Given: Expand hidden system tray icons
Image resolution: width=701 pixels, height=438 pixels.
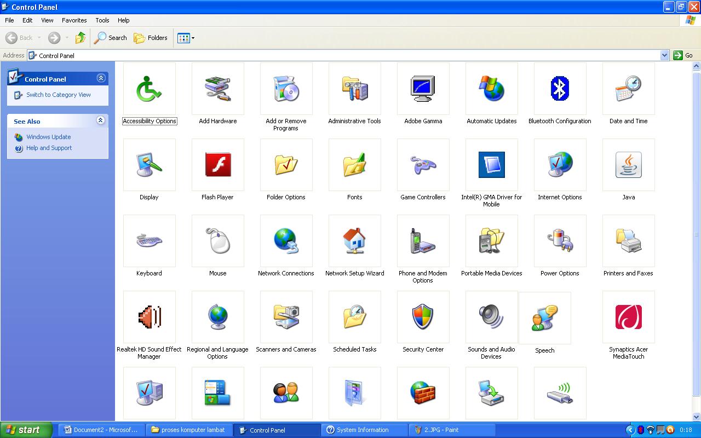Looking at the screenshot, I should [x=630, y=430].
